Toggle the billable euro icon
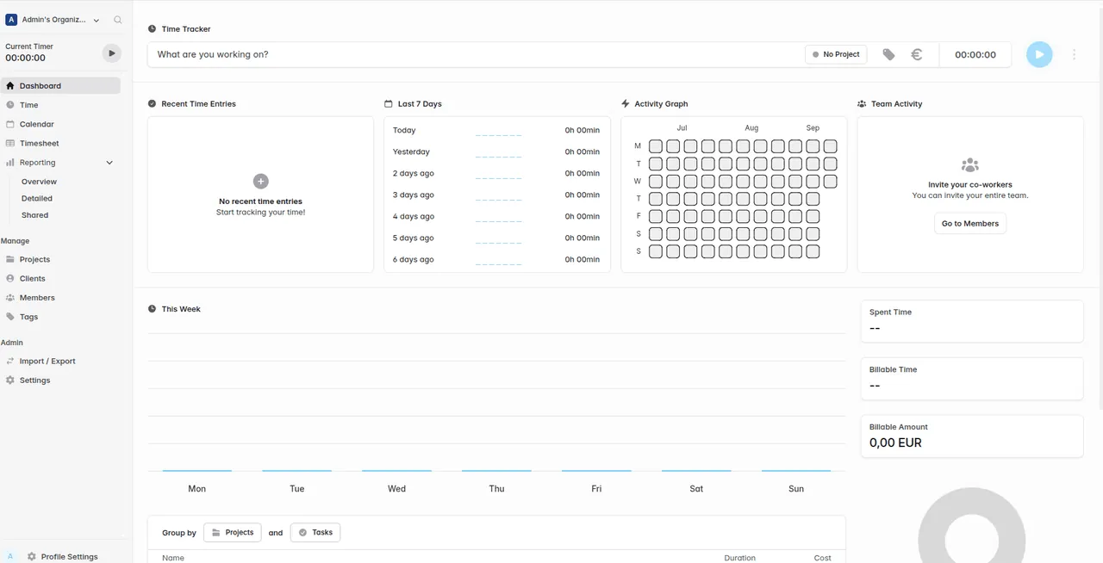Screen dimensions: 1103x563 pyautogui.click(x=917, y=54)
